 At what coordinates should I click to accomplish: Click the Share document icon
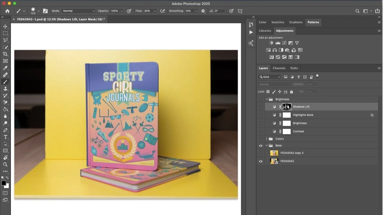[377, 11]
